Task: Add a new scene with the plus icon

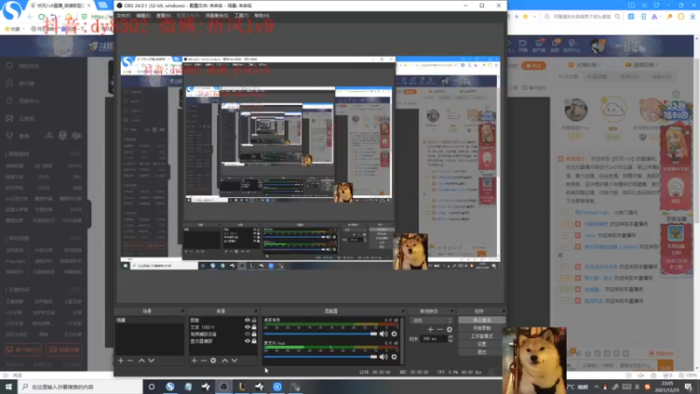Action: point(121,361)
